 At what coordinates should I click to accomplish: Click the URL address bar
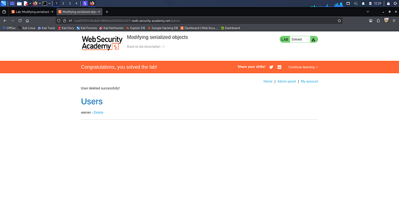click(x=199, y=20)
